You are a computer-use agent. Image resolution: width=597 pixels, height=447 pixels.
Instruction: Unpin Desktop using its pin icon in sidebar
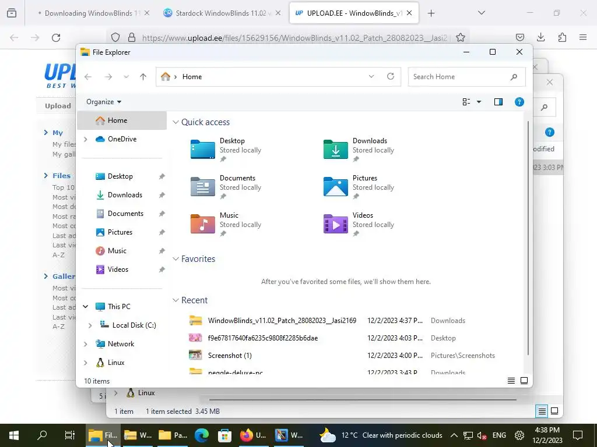tap(162, 176)
